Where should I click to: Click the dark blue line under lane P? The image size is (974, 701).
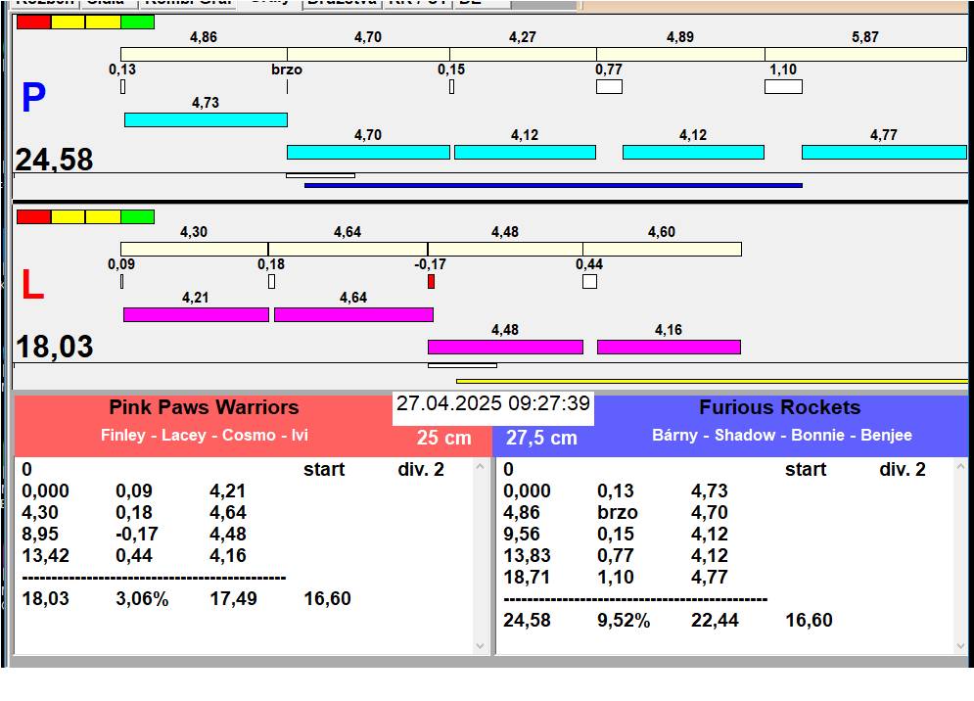(x=553, y=185)
